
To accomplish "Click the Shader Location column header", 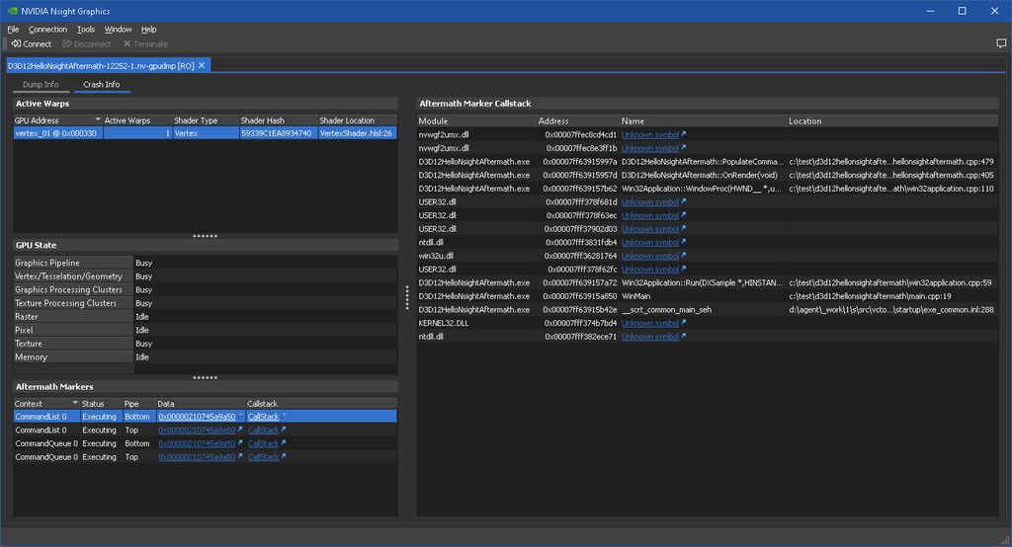I will click(x=357, y=120).
